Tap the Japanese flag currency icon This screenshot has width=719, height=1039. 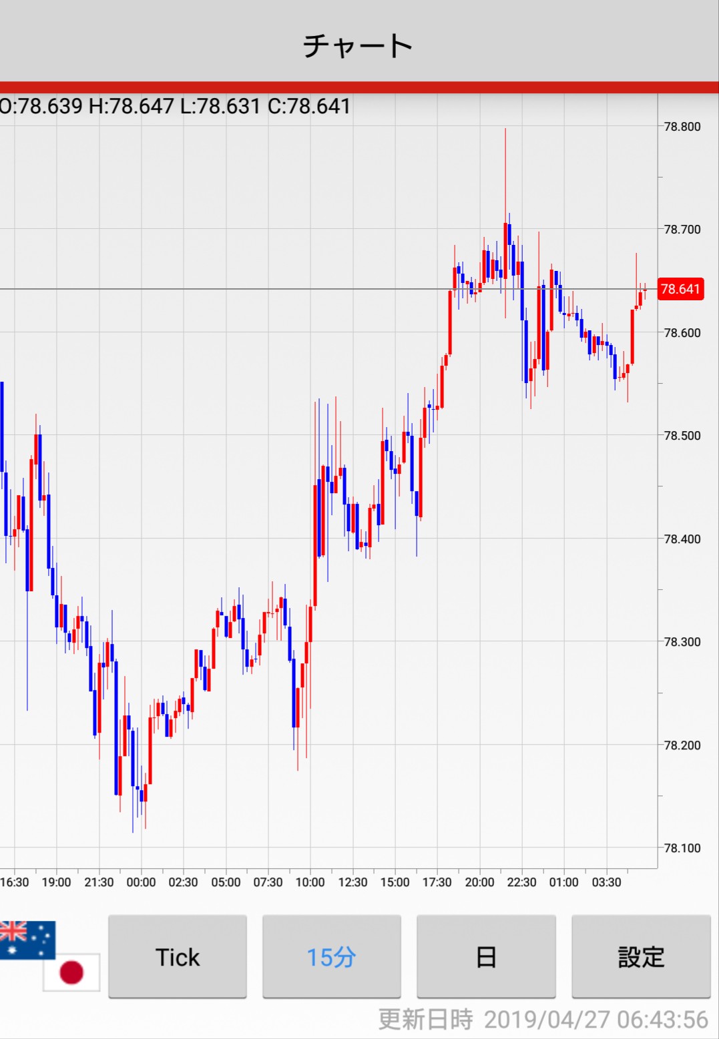click(x=71, y=972)
